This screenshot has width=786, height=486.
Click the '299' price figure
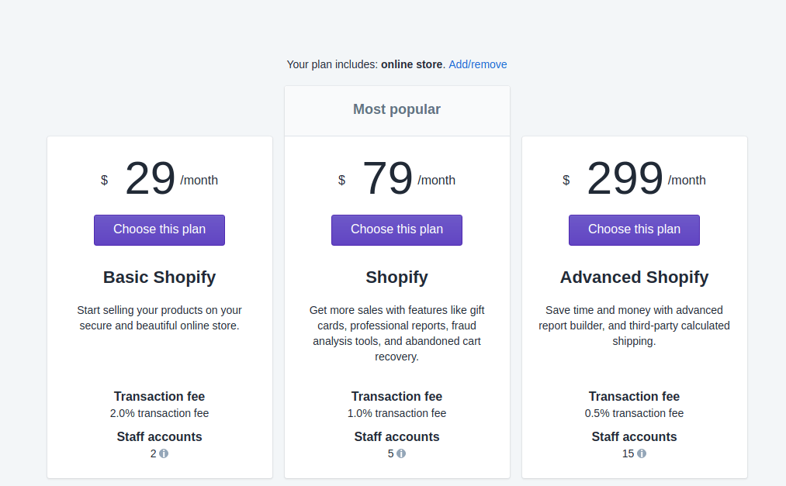625,178
